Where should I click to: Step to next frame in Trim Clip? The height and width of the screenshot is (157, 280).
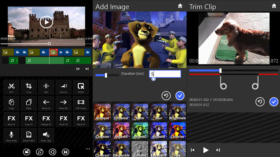click(x=218, y=150)
